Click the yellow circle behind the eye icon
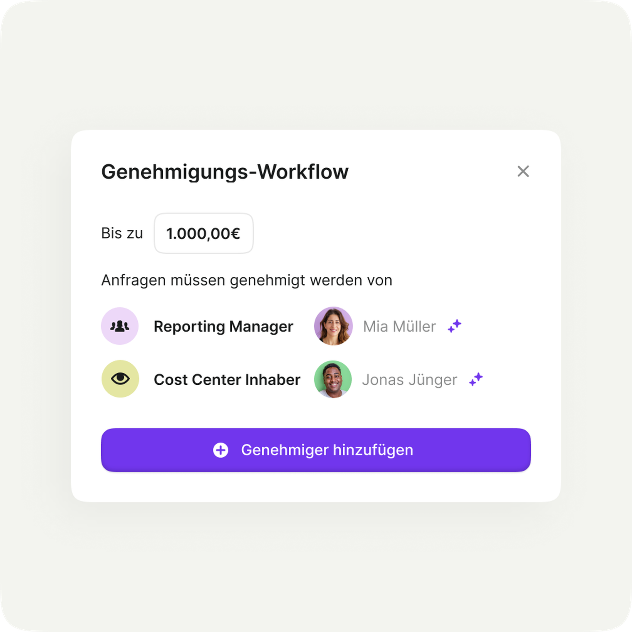The image size is (632, 632). 120,379
